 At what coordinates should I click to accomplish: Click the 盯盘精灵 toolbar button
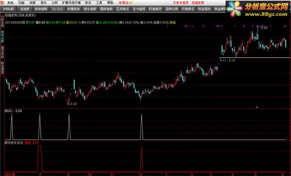155,9
